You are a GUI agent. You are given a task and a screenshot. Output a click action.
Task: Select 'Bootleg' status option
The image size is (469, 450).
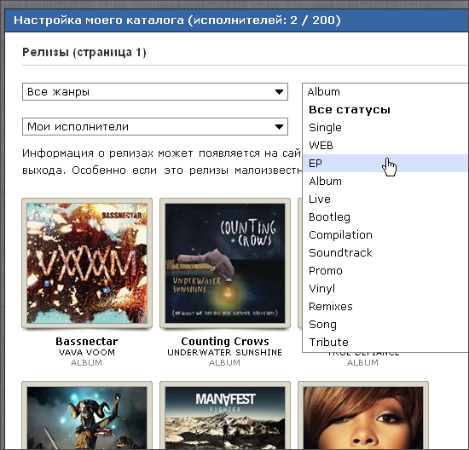coord(385,217)
